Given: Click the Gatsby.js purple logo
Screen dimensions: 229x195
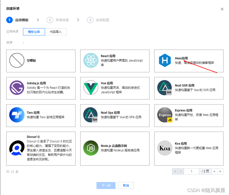Looking at the screenshot, I should [17, 88].
